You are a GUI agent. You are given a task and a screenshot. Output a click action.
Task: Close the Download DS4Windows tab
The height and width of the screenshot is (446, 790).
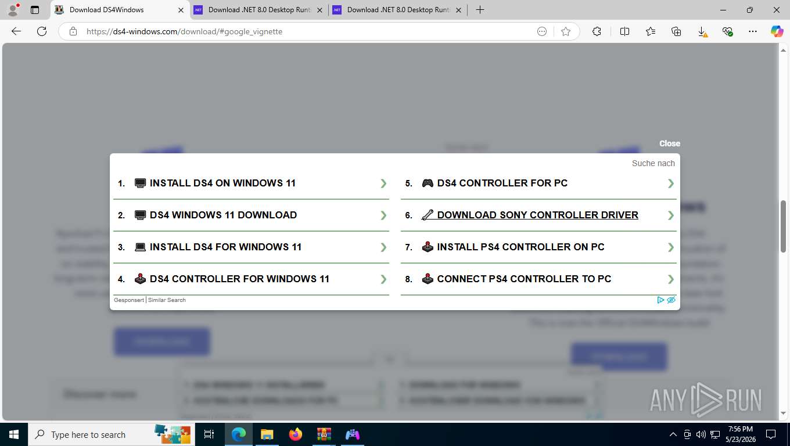(181, 10)
